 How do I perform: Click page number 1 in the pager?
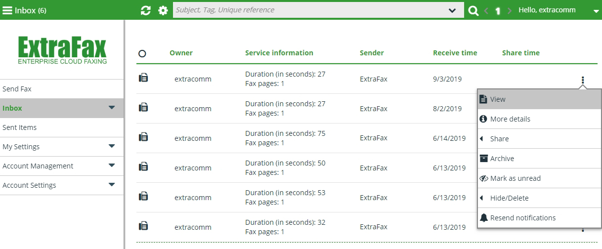pos(498,11)
